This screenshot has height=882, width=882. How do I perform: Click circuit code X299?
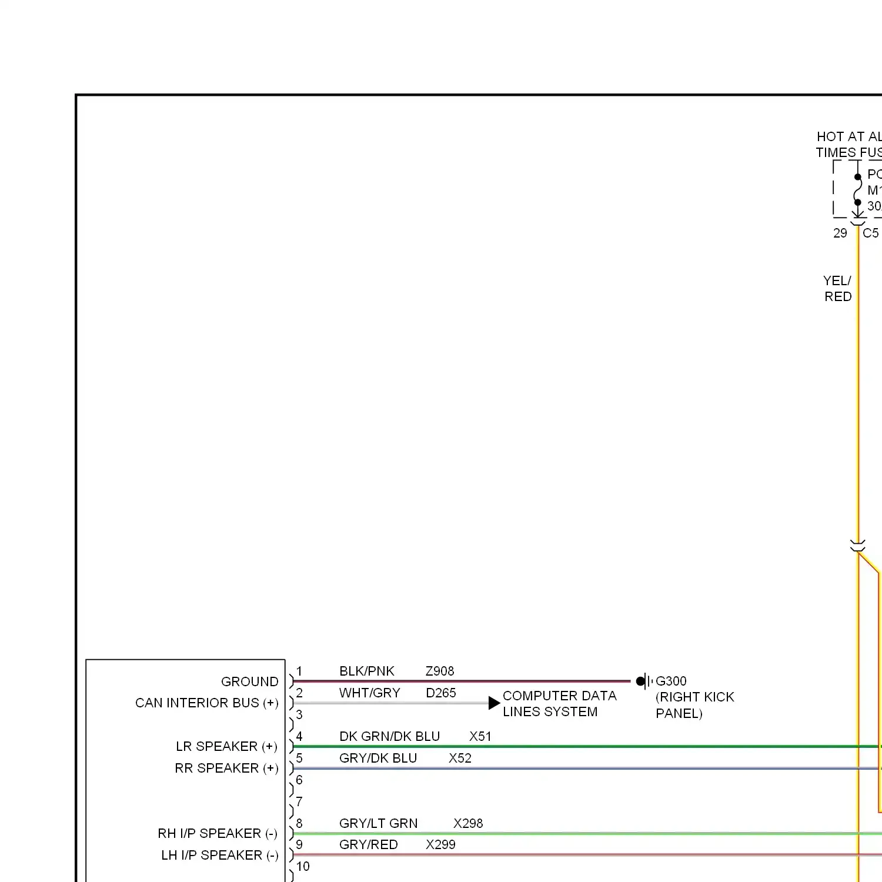pos(441,844)
